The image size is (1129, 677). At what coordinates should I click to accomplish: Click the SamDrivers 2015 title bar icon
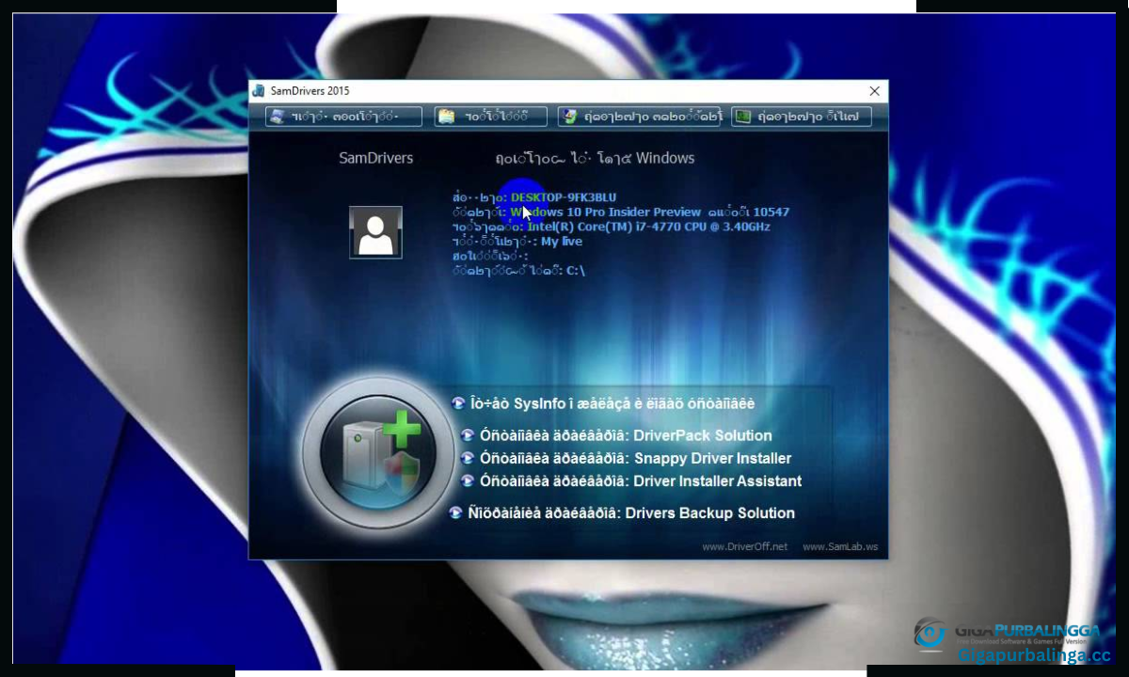click(x=259, y=91)
